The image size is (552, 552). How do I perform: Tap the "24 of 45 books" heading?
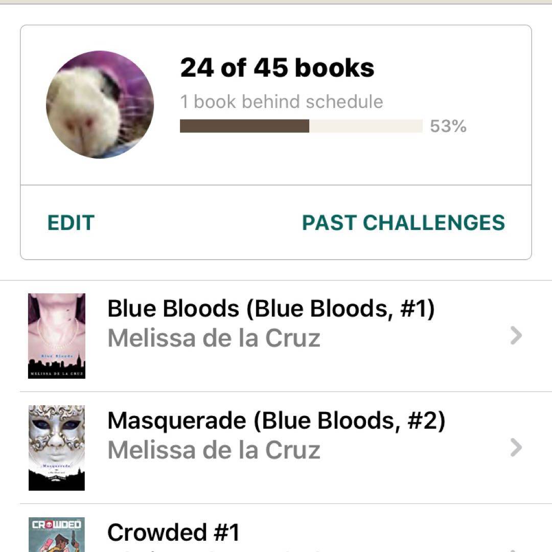277,68
